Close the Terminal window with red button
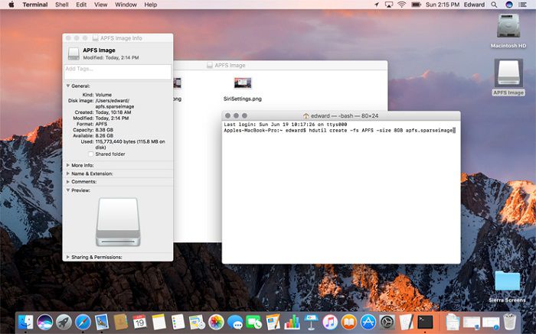 (x=227, y=115)
